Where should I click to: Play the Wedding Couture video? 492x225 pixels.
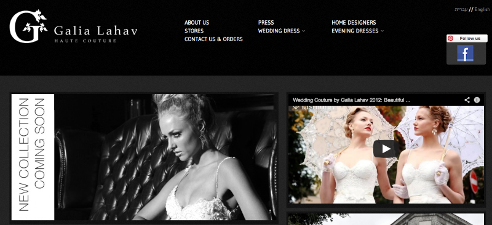coord(386,149)
